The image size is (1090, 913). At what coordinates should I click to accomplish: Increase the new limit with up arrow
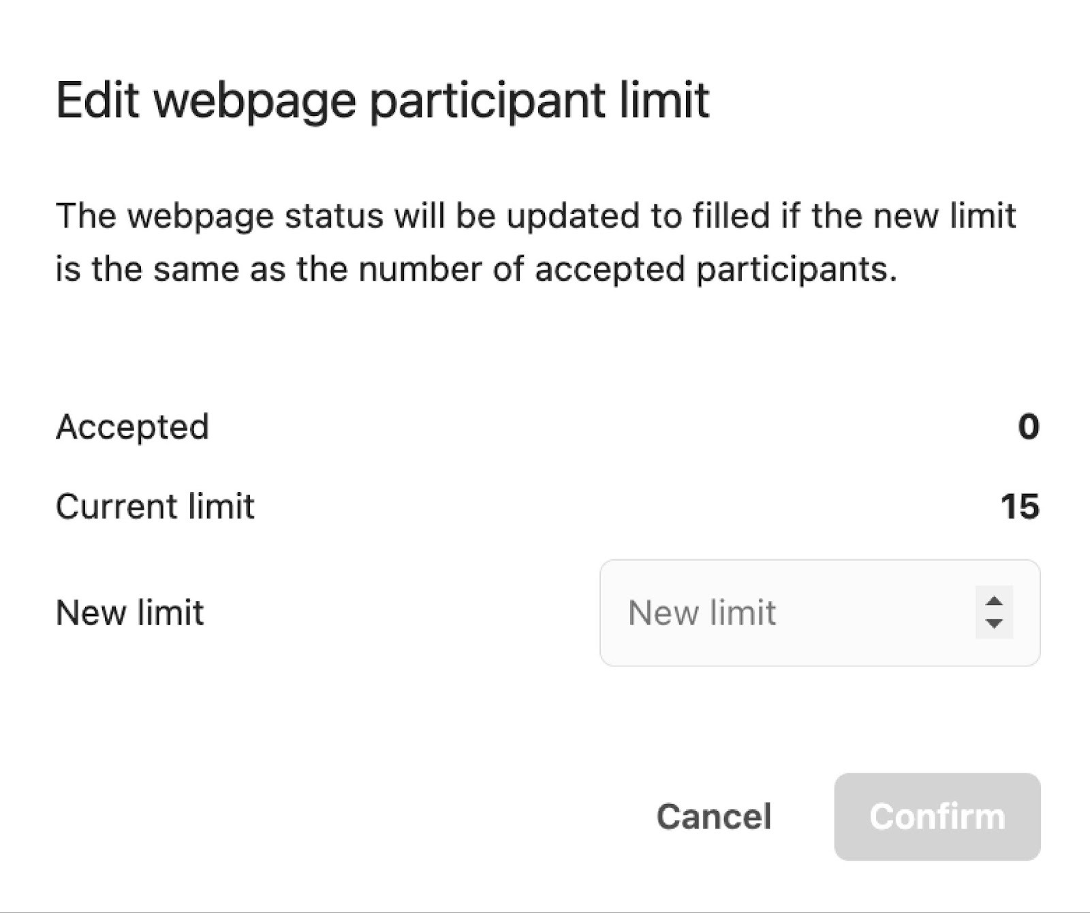[994, 601]
